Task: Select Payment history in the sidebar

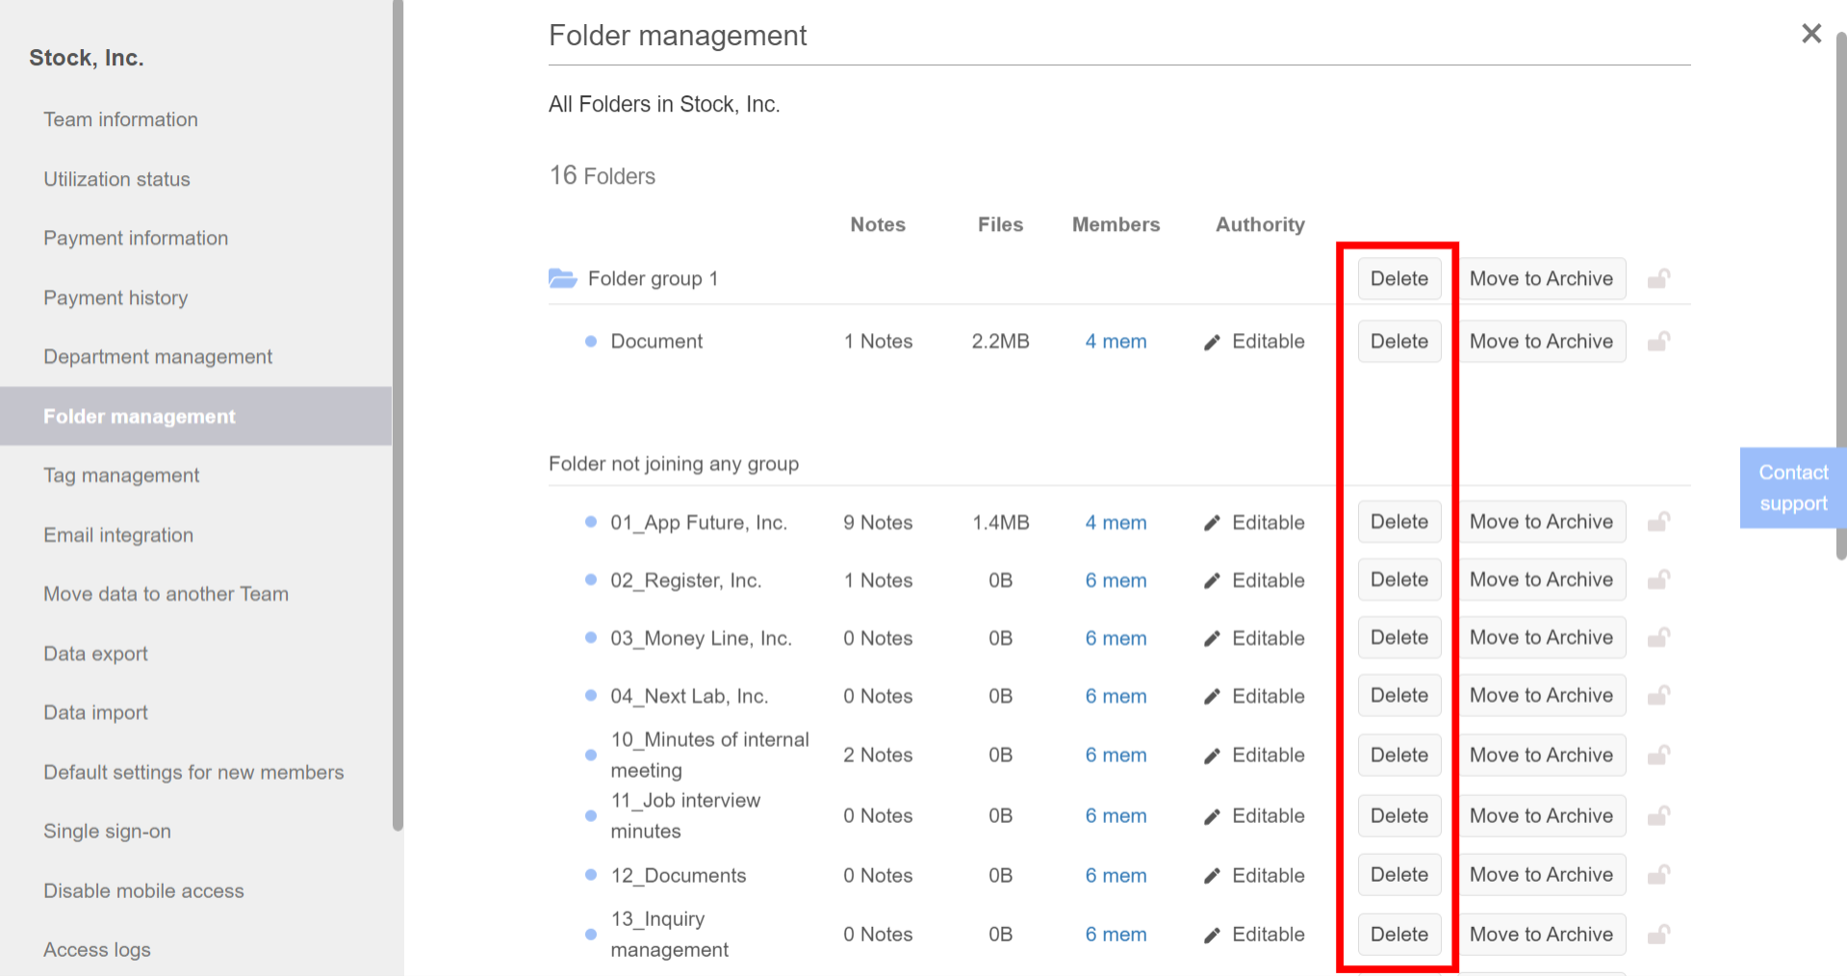Action: [115, 297]
